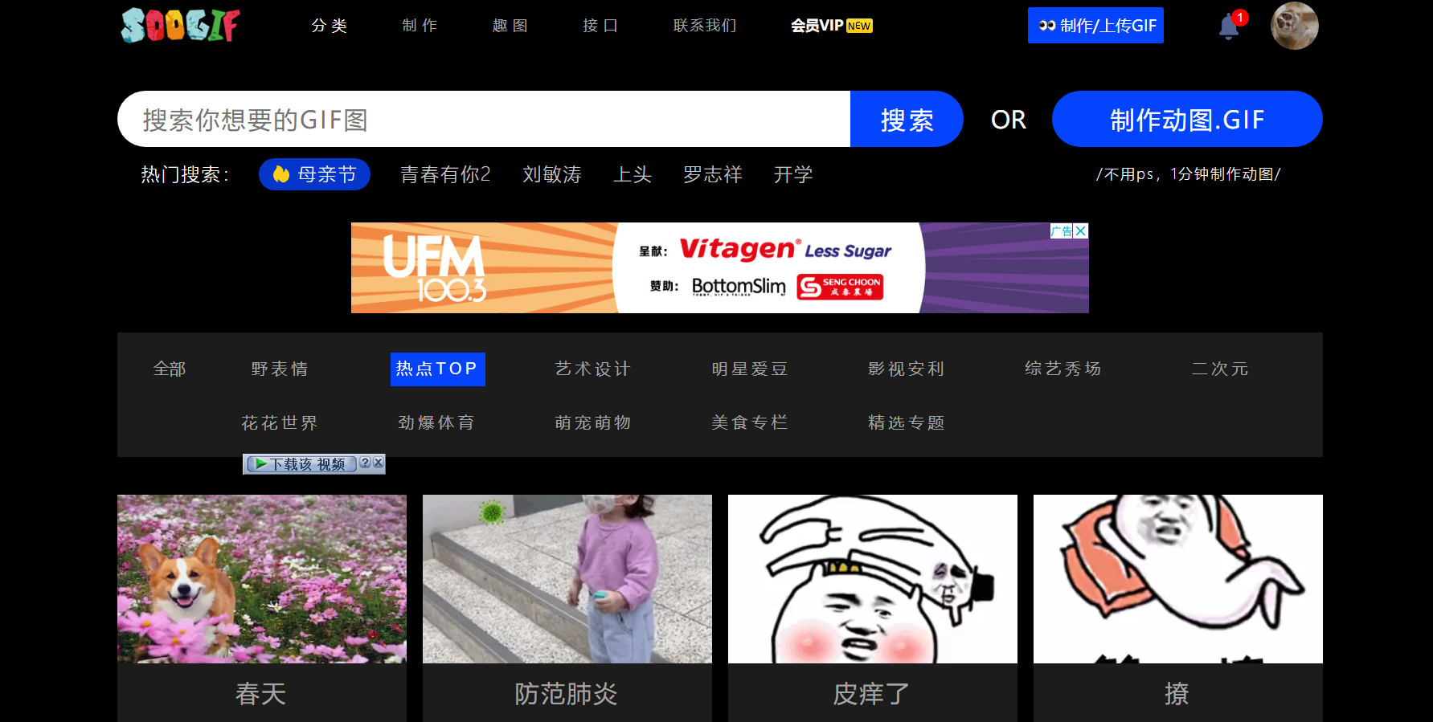This screenshot has height=722, width=1433.
Task: Close the ad banner with X icon
Action: pyautogui.click(x=1081, y=230)
